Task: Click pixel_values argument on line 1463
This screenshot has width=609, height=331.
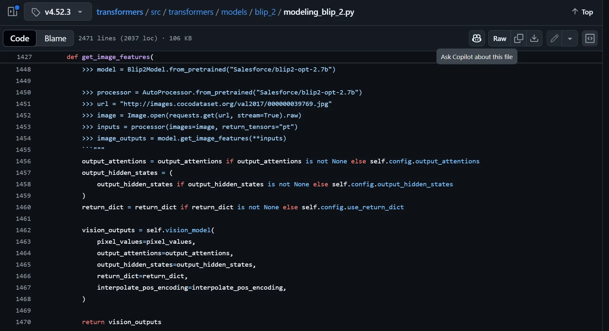Action: [x=146, y=241]
